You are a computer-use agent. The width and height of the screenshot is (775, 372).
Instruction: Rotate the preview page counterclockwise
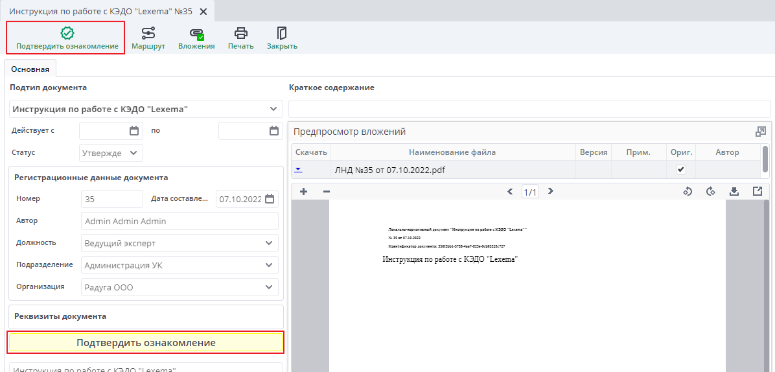tap(688, 192)
